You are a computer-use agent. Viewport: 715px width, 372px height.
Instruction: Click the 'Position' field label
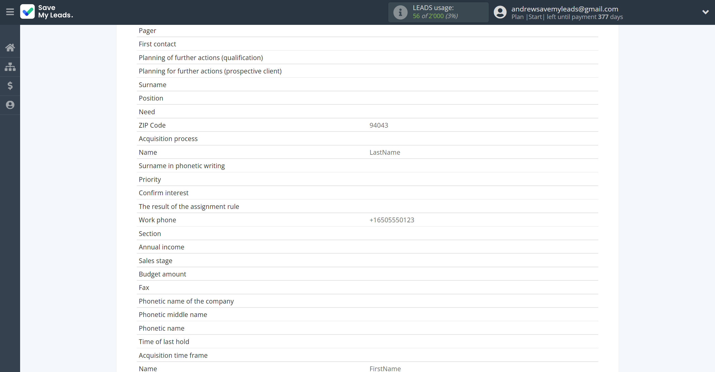[151, 98]
